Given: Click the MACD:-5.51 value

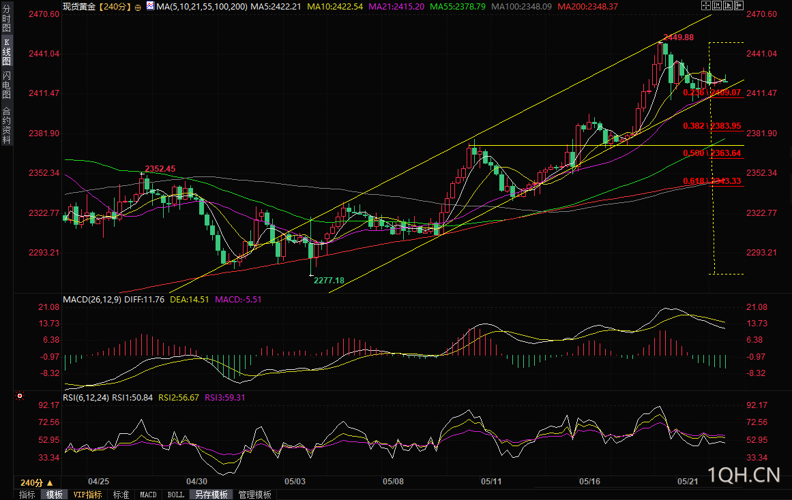Looking at the screenshot, I should pos(238,299).
